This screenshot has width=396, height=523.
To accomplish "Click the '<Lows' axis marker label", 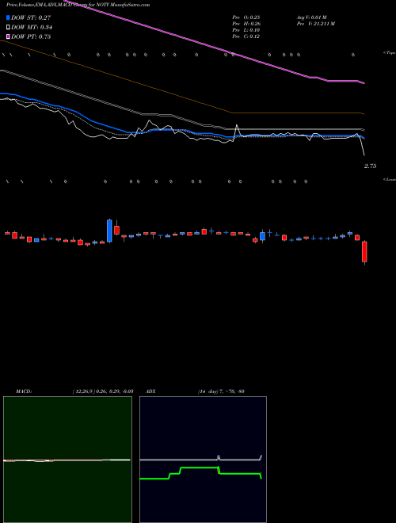I will coord(389,179).
